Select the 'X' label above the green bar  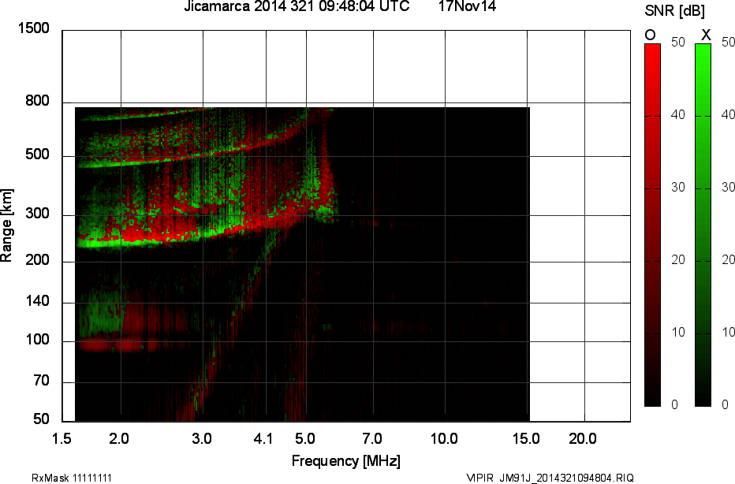point(706,35)
